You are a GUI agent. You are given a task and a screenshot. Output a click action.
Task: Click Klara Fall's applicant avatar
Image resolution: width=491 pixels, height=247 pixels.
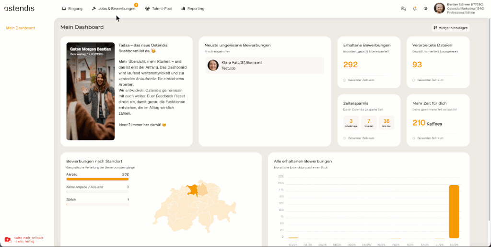click(213, 65)
